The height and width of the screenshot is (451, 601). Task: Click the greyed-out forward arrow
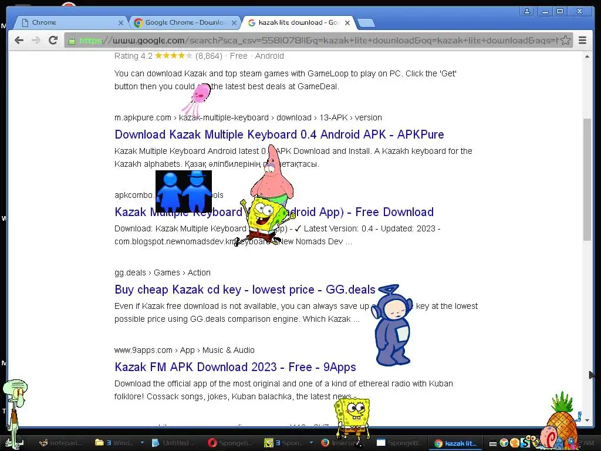click(36, 41)
